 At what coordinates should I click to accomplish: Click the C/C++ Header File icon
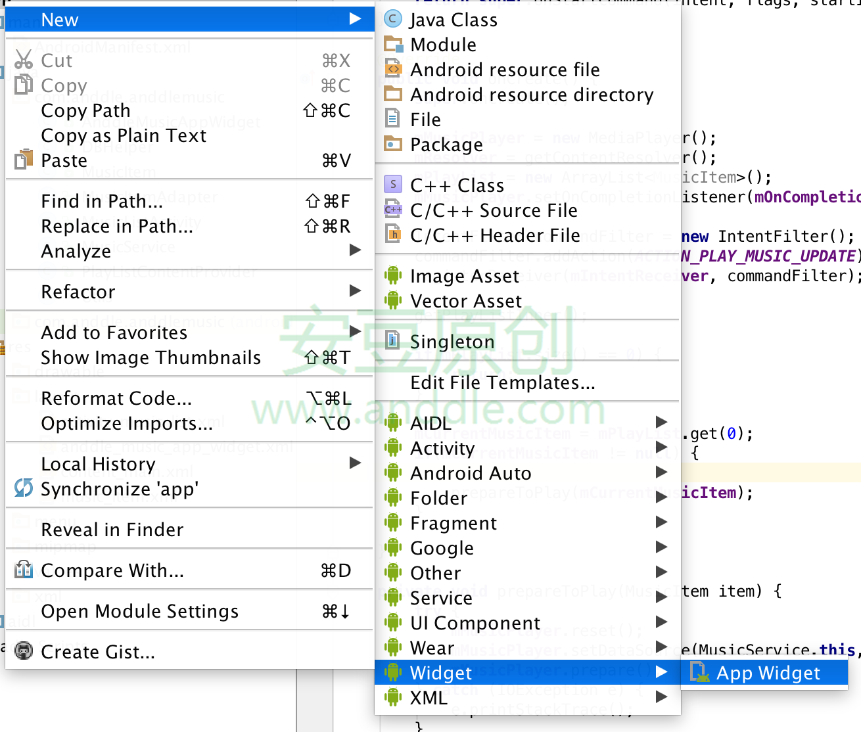pos(393,235)
